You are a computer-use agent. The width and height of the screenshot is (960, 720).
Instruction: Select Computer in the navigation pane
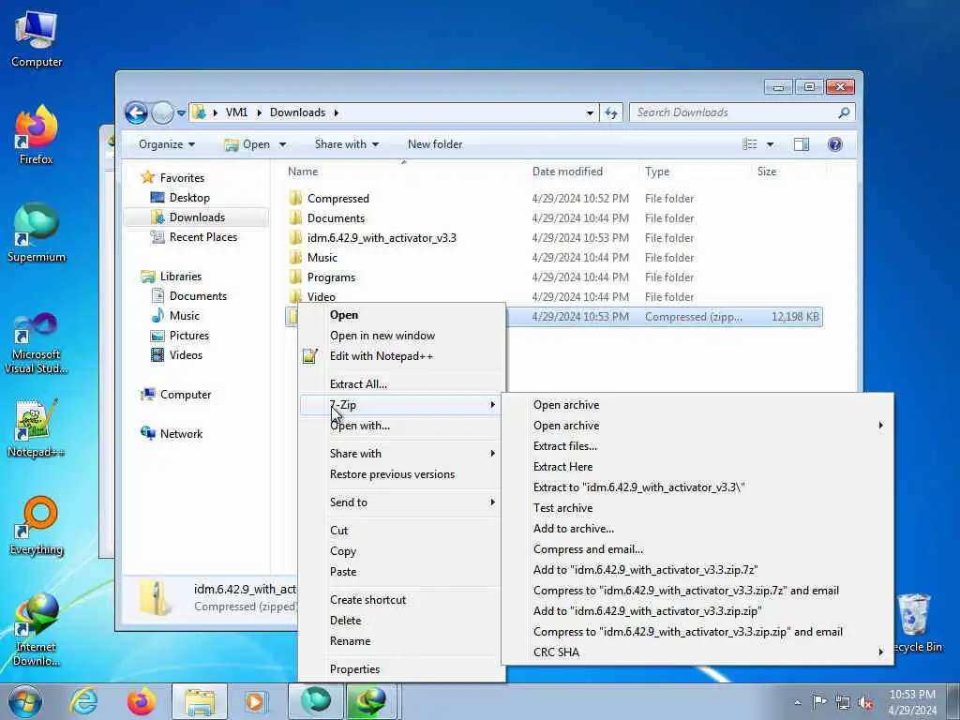pyautogui.click(x=185, y=395)
